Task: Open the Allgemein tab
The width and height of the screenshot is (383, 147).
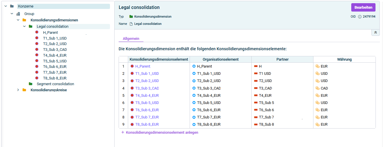Action: click(x=131, y=39)
